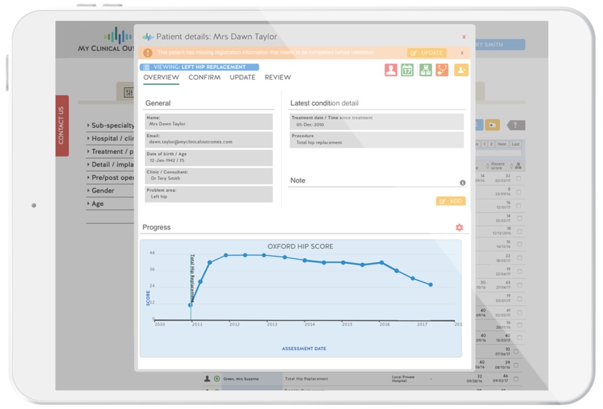Click the red patient profile icon
The width and height of the screenshot is (603, 409).
[391, 70]
